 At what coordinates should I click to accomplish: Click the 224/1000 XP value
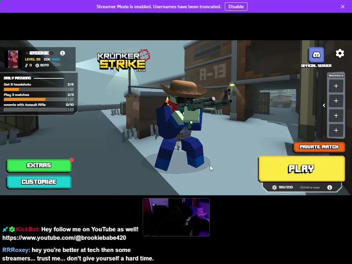point(52,59)
